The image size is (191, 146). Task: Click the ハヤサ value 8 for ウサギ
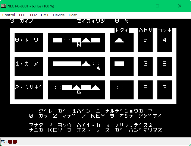[145, 88]
